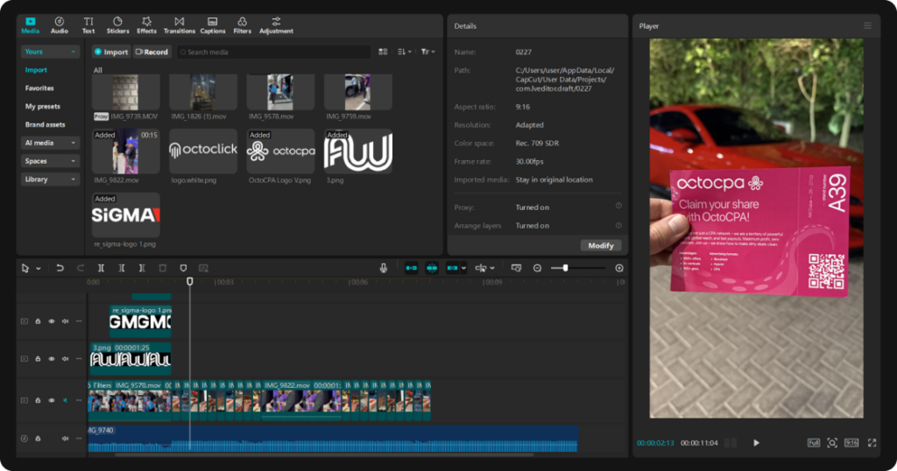Open the media filter dropdown
The width and height of the screenshot is (897, 471).
point(427,52)
